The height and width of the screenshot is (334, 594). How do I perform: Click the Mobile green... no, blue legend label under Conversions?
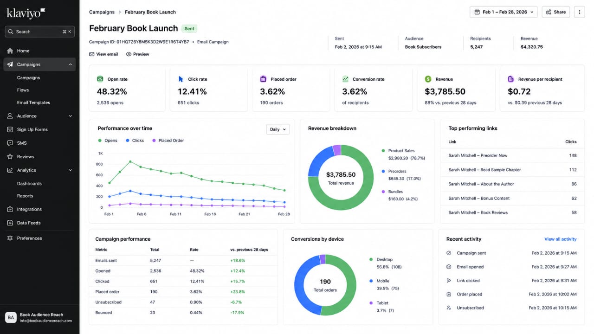point(383,281)
